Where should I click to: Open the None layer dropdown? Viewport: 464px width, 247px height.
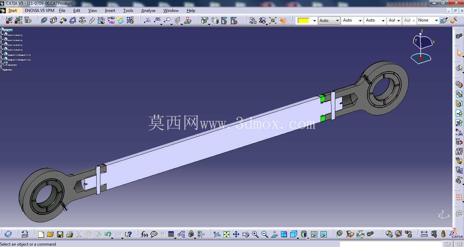coord(436,20)
